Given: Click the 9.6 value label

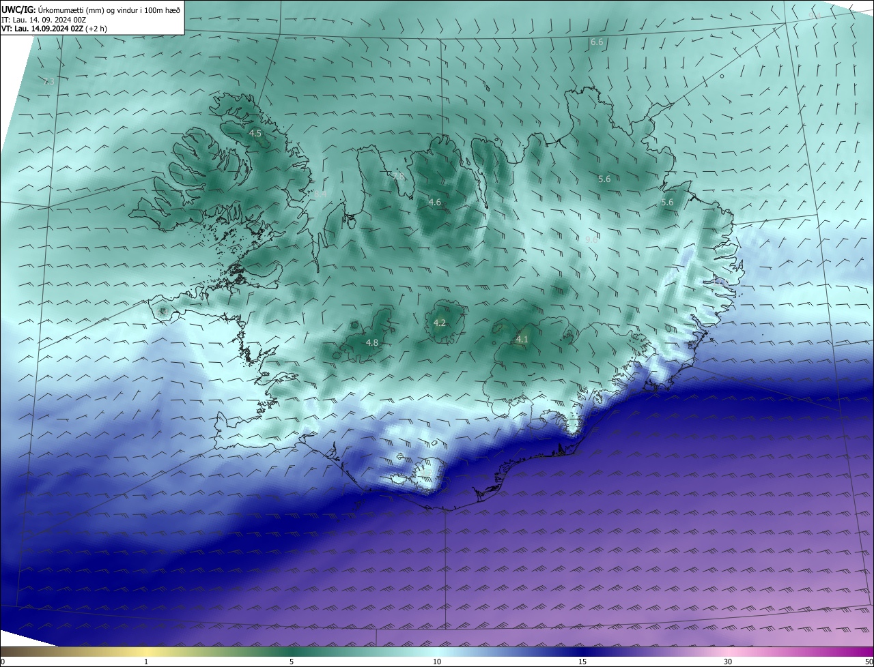Looking at the screenshot, I should pyautogui.click(x=591, y=239).
